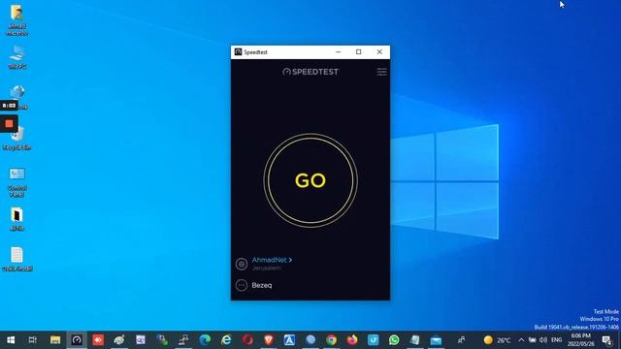Click the recording timer display
Image resolution: width=621 pixels, height=349 pixels.
pyautogui.click(x=9, y=106)
